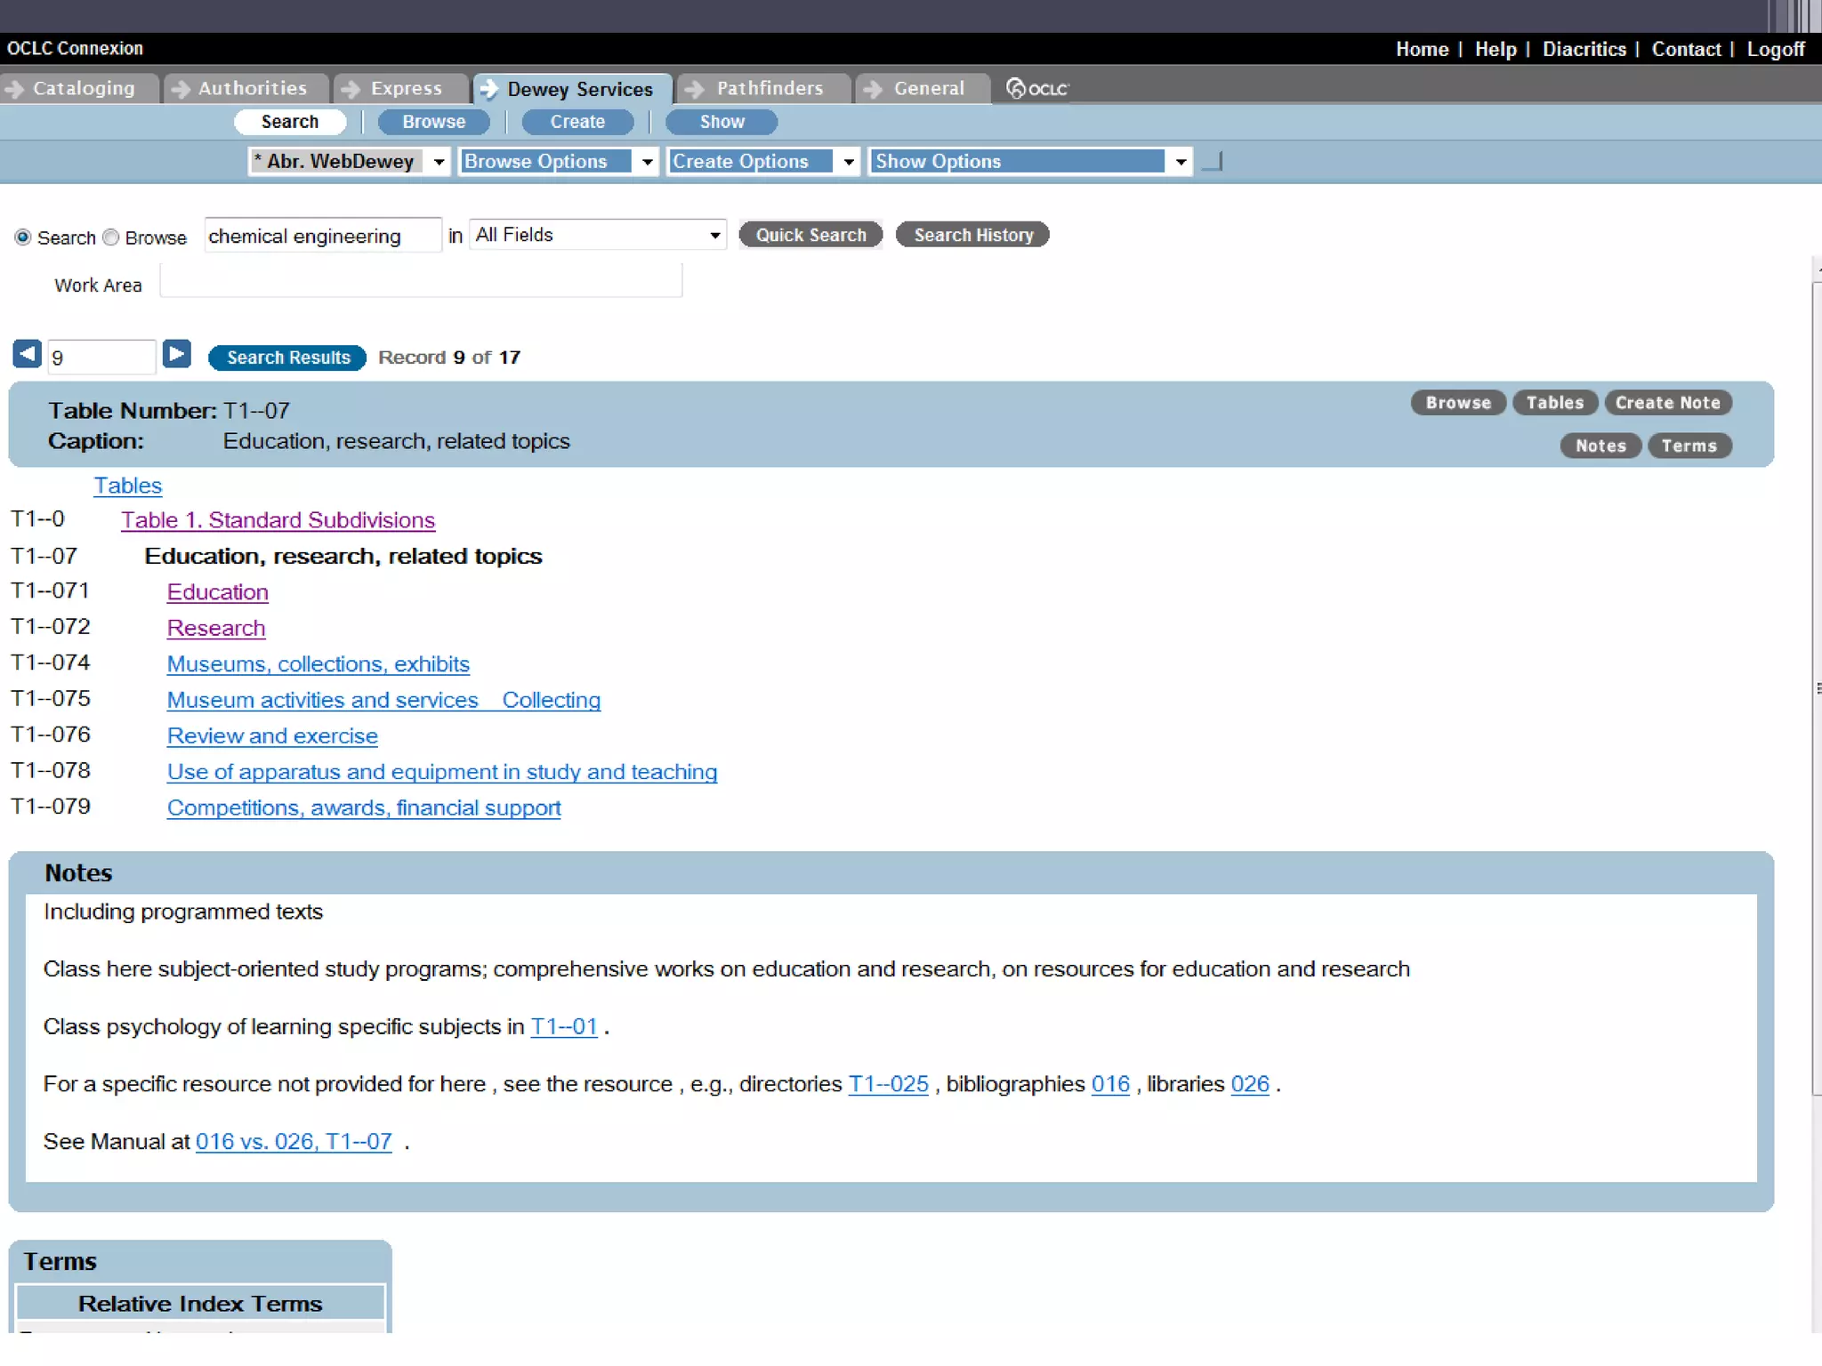Screen dimensions: 1822x1366
Task: Go to the next record arrow
Action: coord(176,354)
